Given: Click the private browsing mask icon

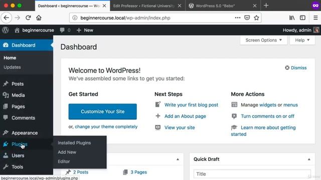Looking at the screenshot, I should coord(315,5).
